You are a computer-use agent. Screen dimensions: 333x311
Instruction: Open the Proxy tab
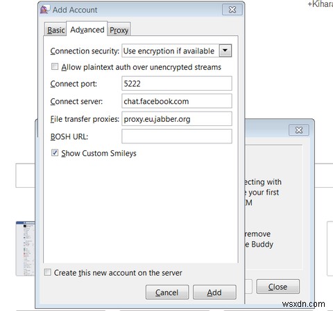(119, 30)
